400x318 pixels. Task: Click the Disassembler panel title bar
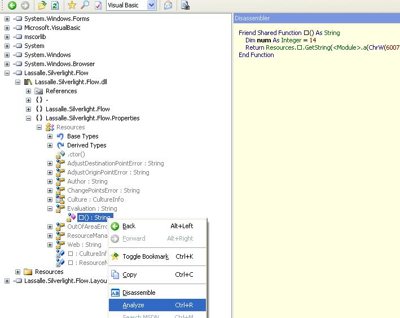point(317,19)
